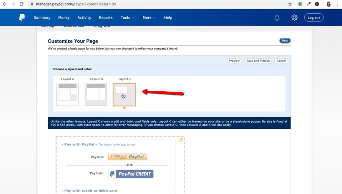342x194 pixels.
Task: Select the Layout A thumbnail
Action: 68,95
